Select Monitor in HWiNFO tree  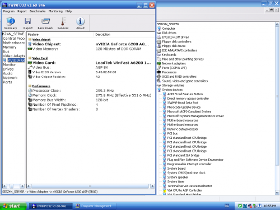(10, 65)
